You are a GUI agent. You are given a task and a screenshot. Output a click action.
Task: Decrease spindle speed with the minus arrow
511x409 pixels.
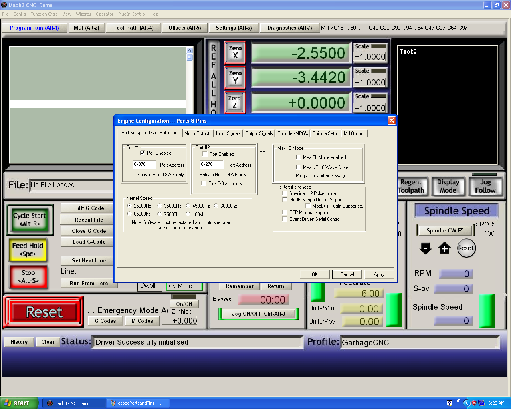pyautogui.click(x=426, y=248)
